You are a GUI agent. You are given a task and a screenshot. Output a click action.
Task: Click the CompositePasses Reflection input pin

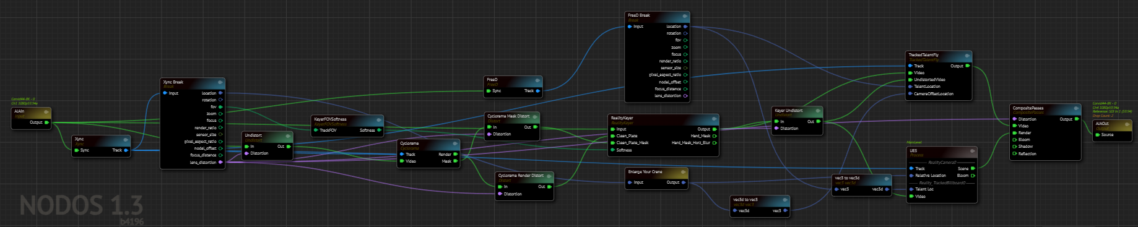click(1014, 154)
